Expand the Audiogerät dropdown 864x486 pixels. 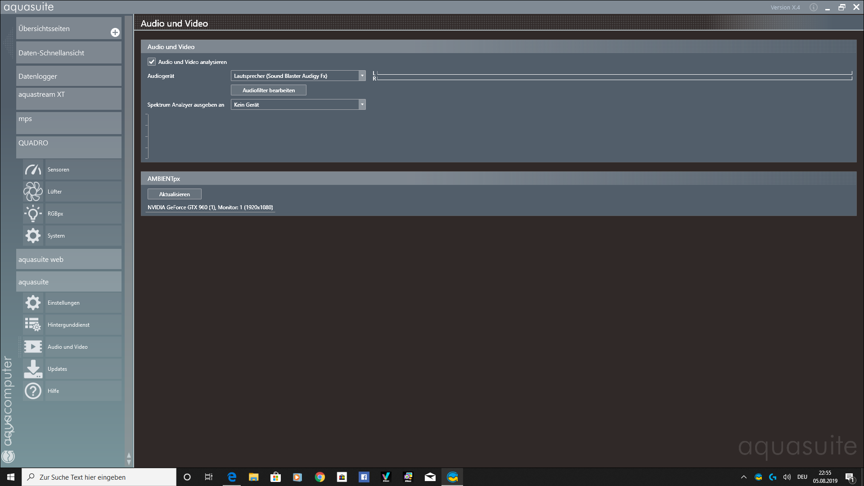[x=362, y=76]
